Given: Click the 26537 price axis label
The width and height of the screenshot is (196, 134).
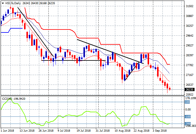Looking at the screenshot, I should point(189,85).
